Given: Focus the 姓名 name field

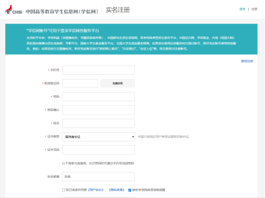Looking at the screenshot, I should coord(99,123).
